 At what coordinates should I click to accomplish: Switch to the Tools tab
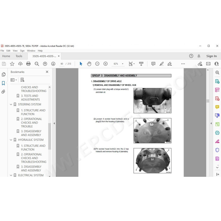coord(19,56)
